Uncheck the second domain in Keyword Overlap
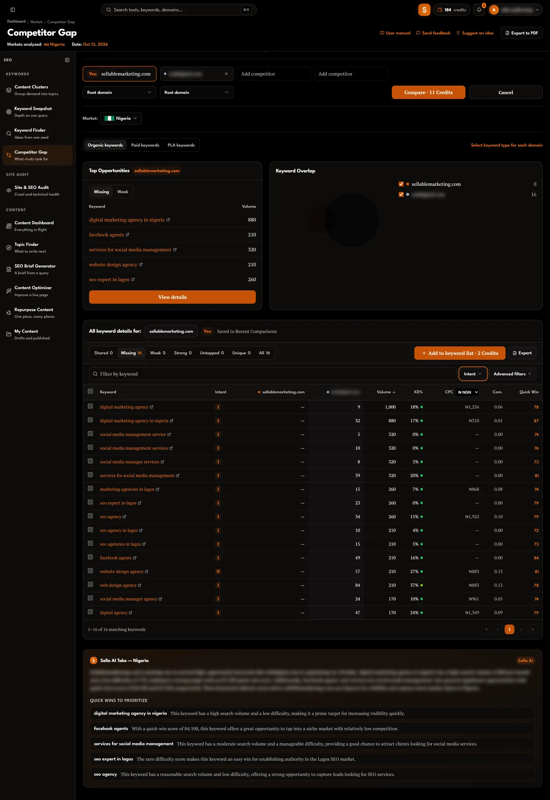This screenshot has height=800, width=550. pyautogui.click(x=401, y=194)
